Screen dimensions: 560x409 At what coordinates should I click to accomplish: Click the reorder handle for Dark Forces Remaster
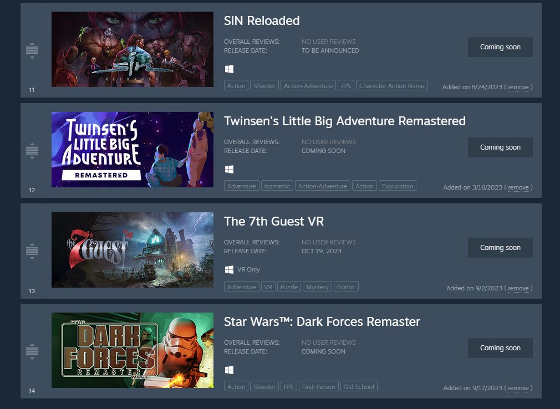[x=32, y=351]
